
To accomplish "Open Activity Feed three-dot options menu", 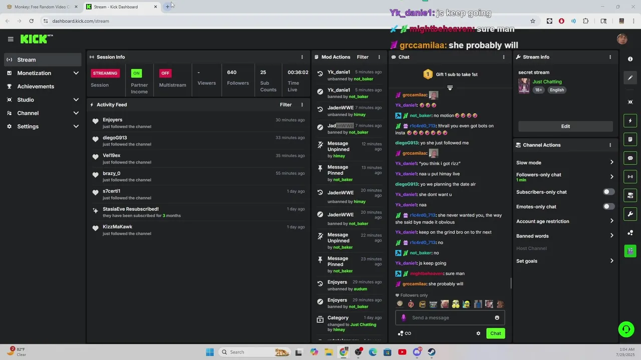I will 302,104.
